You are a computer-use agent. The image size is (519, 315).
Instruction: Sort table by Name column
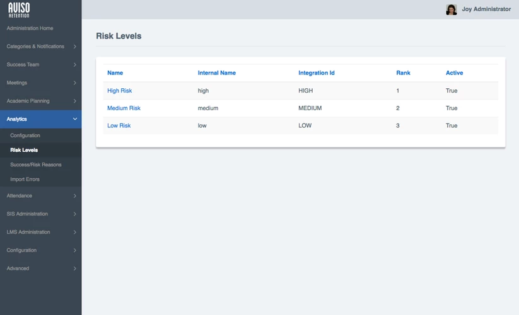tap(115, 73)
